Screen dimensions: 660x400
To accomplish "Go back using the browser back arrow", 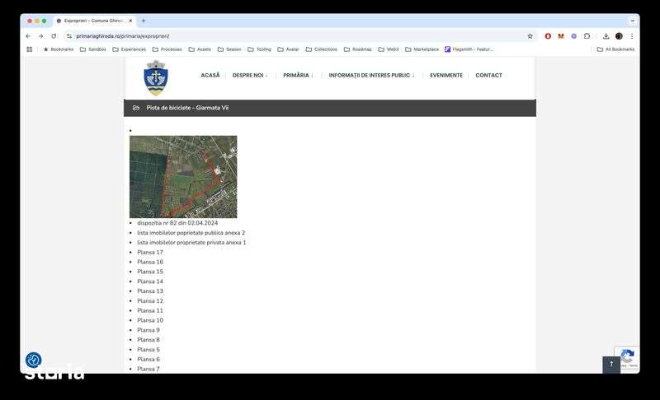I will (28, 36).
